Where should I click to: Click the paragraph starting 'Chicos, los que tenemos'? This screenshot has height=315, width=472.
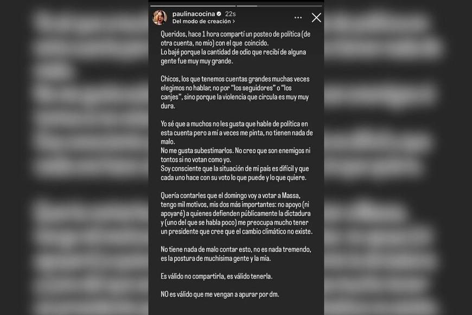point(235,92)
